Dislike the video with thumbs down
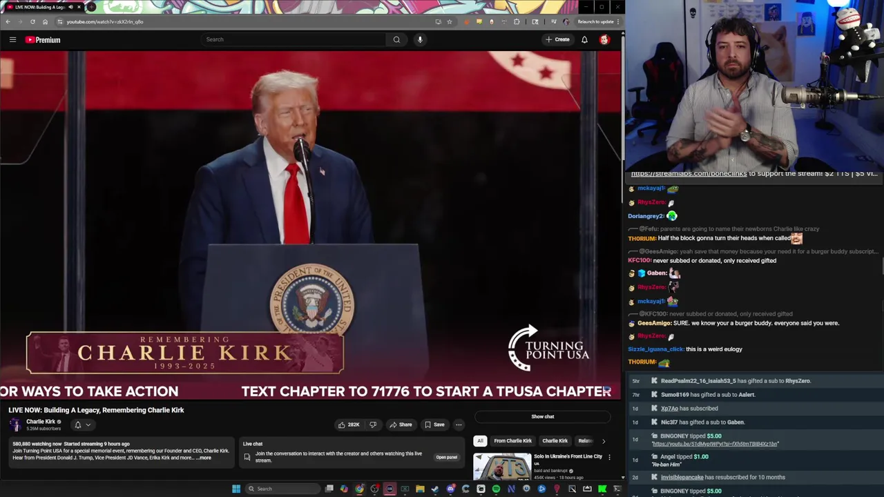The image size is (884, 497). tap(373, 425)
